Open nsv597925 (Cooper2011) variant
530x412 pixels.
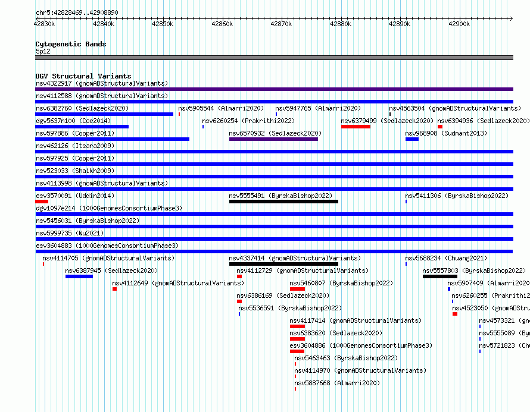[x=75, y=158]
